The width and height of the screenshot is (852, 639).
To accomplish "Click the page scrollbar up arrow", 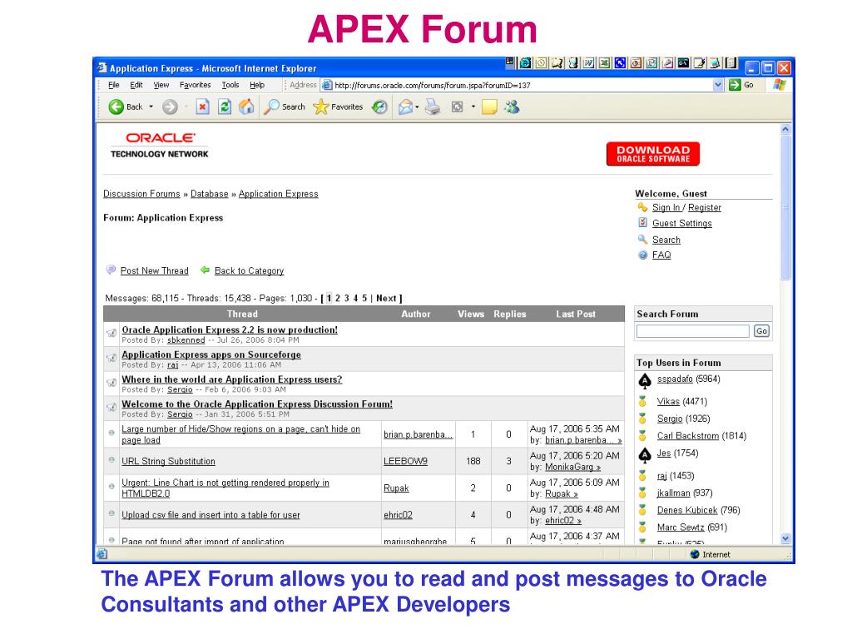I will point(785,129).
